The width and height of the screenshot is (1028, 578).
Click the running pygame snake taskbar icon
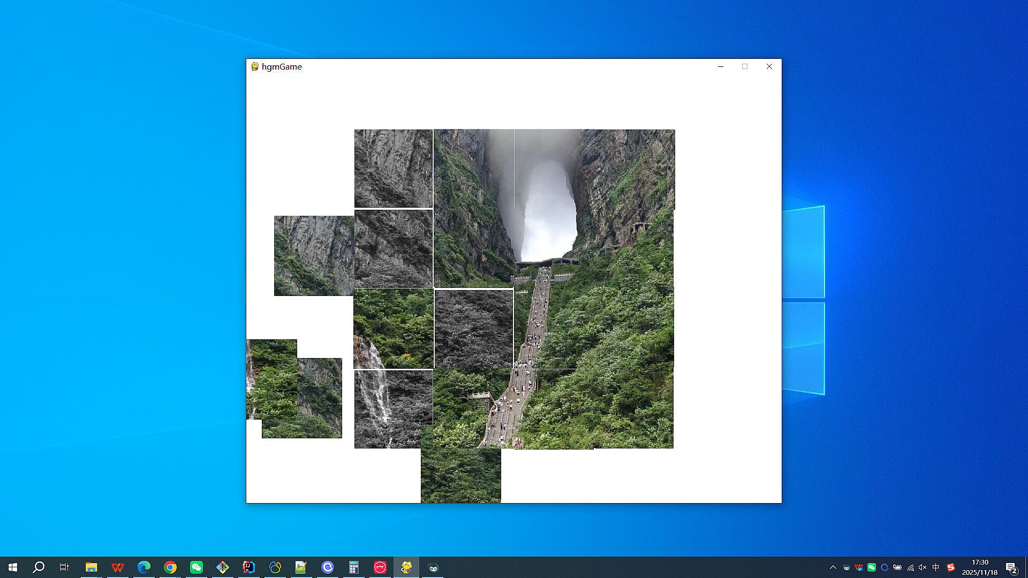pos(406,567)
